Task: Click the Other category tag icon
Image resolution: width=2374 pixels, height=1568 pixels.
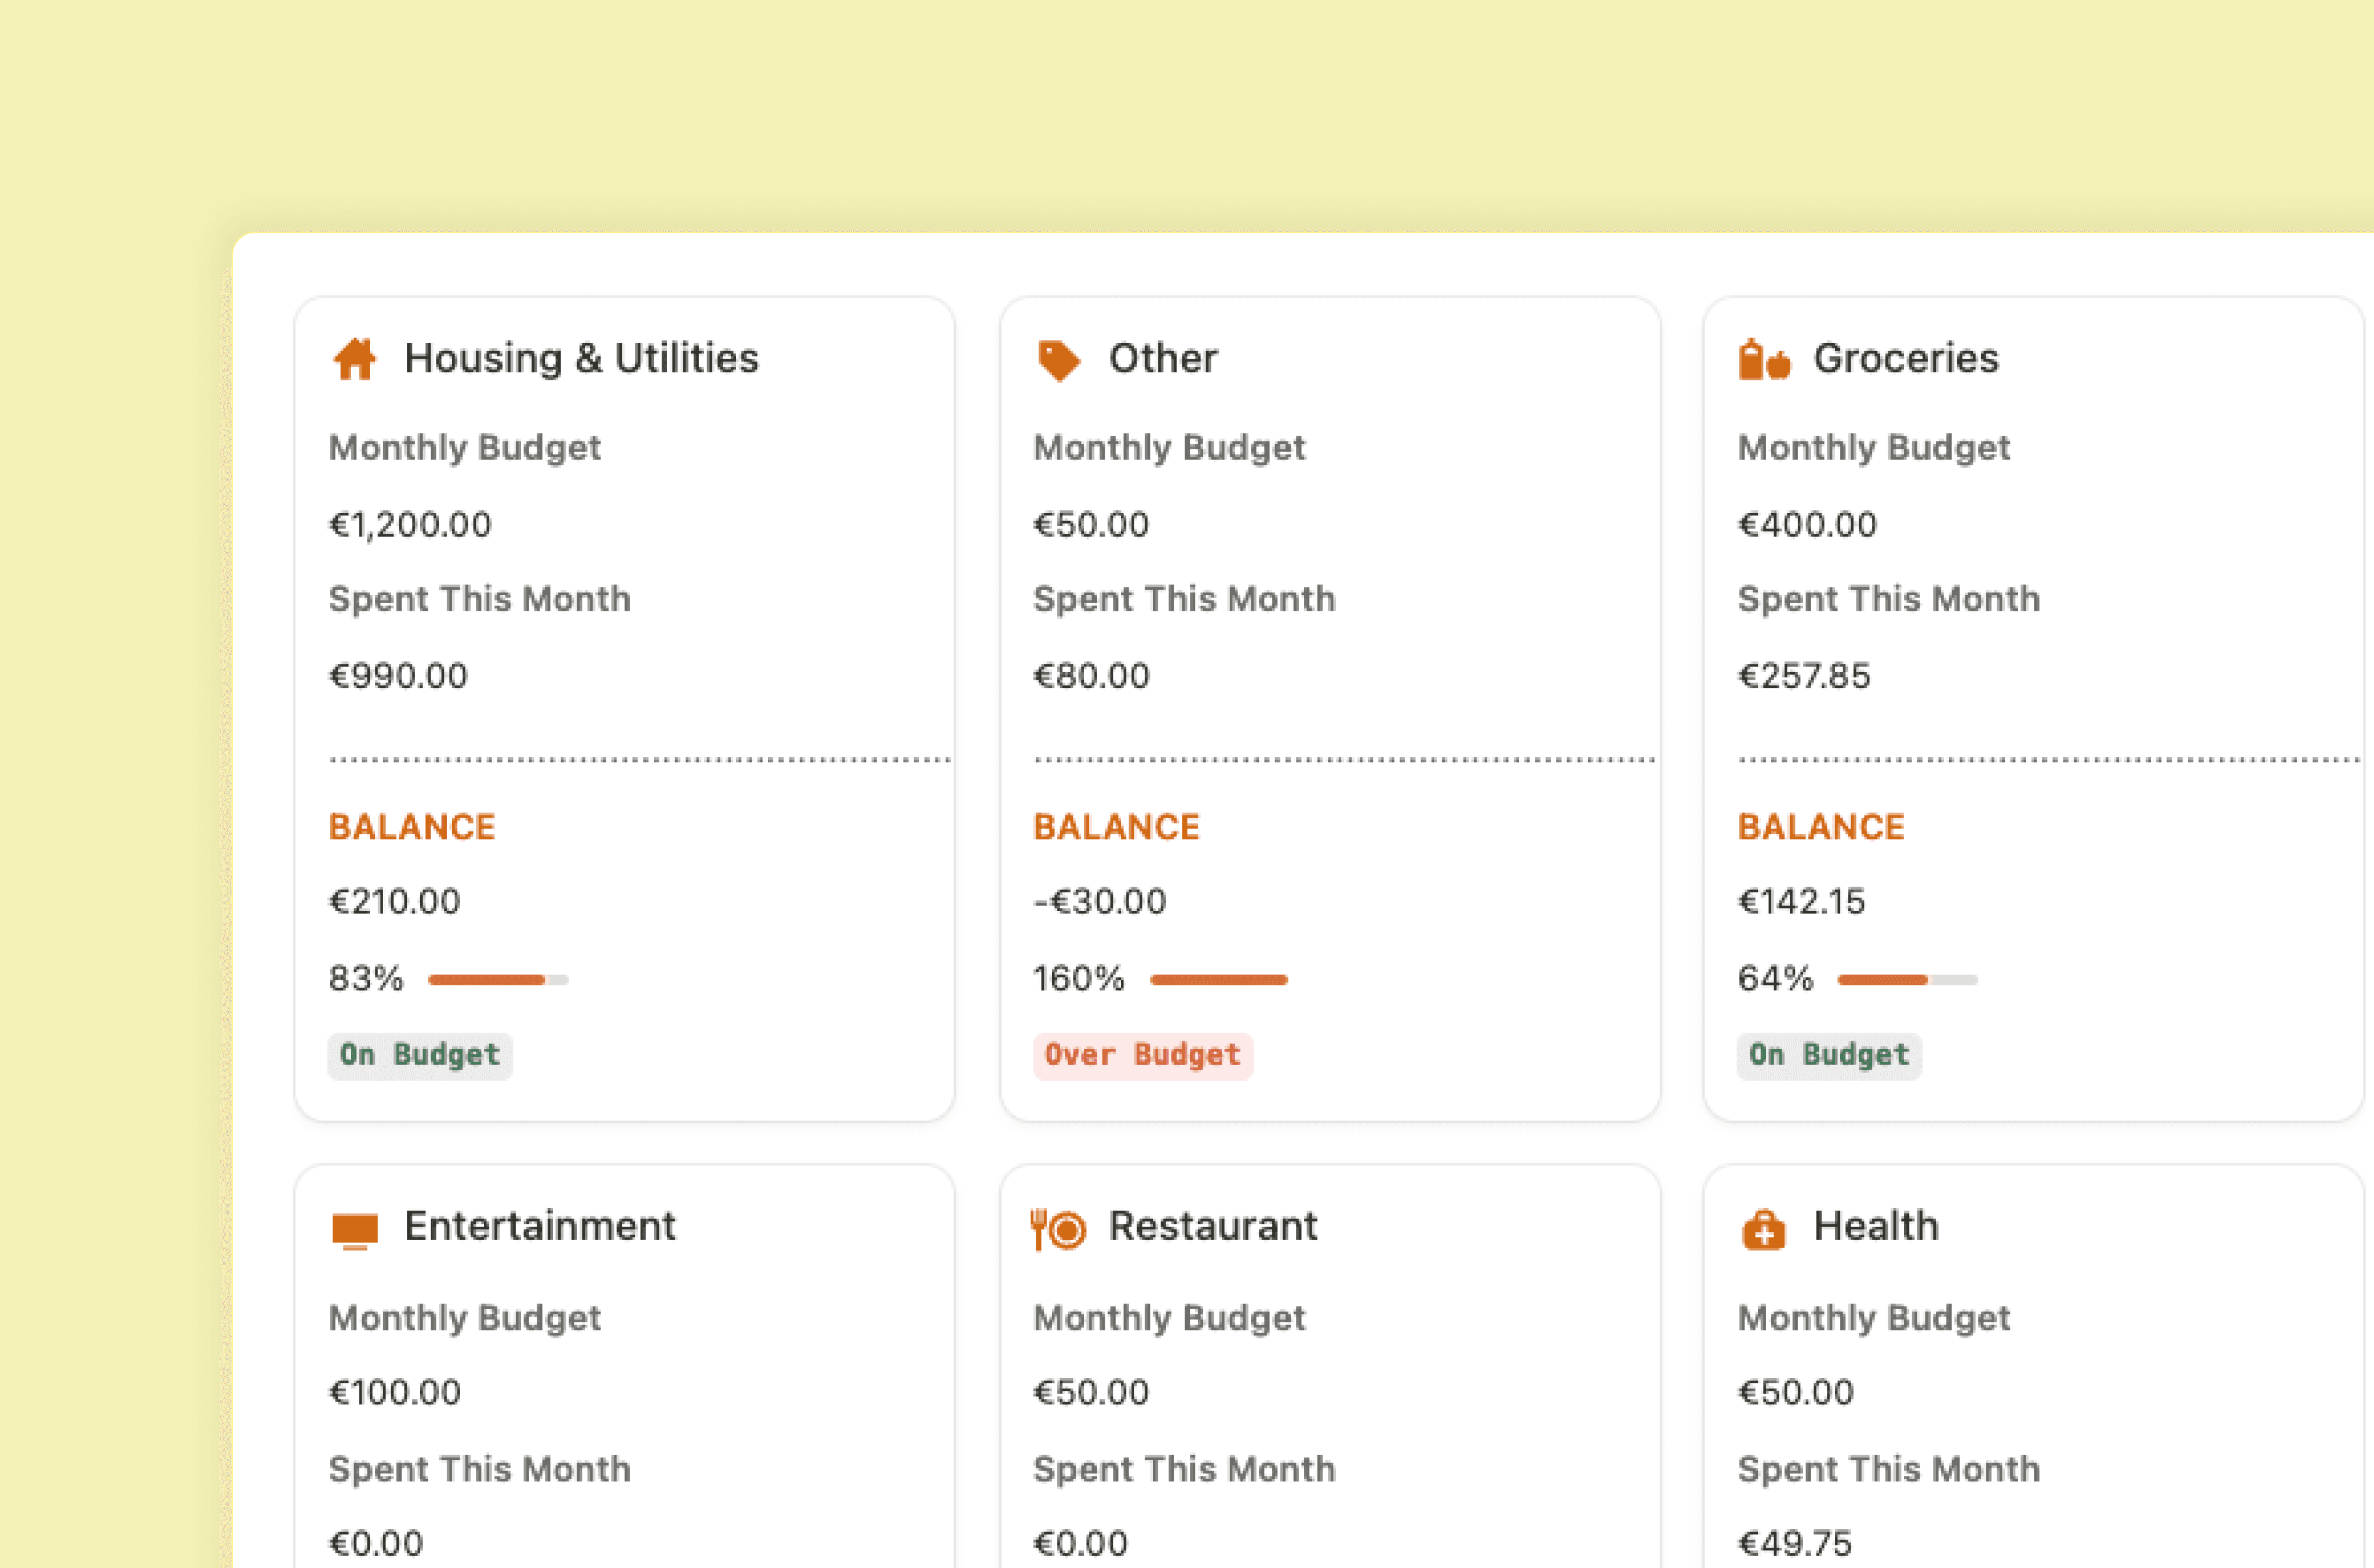Action: [x=1060, y=359]
